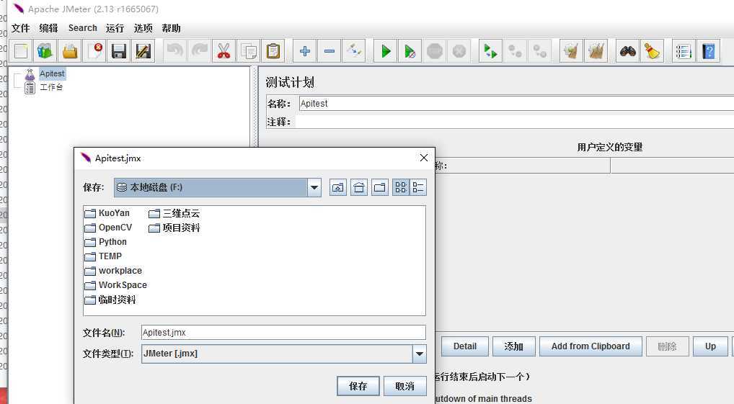Click the Paste clipboard icon

(273, 51)
